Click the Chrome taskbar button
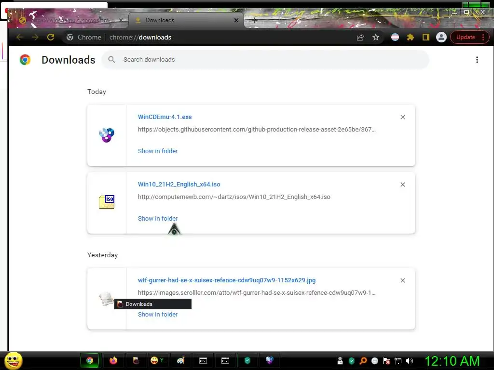The image size is (494, 370). click(x=90, y=360)
